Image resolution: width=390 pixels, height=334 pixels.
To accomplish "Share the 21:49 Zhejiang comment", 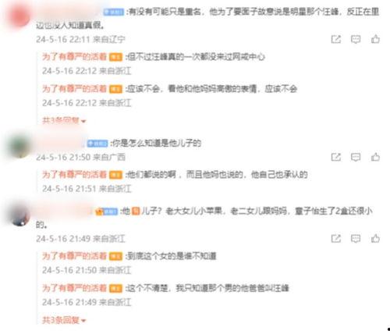I will click(335, 239).
